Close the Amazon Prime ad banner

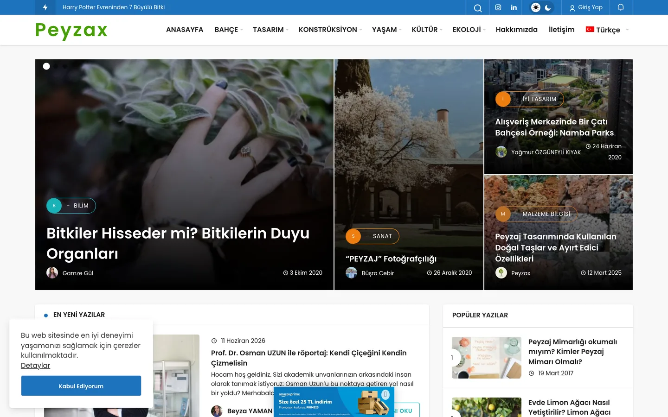point(385,394)
